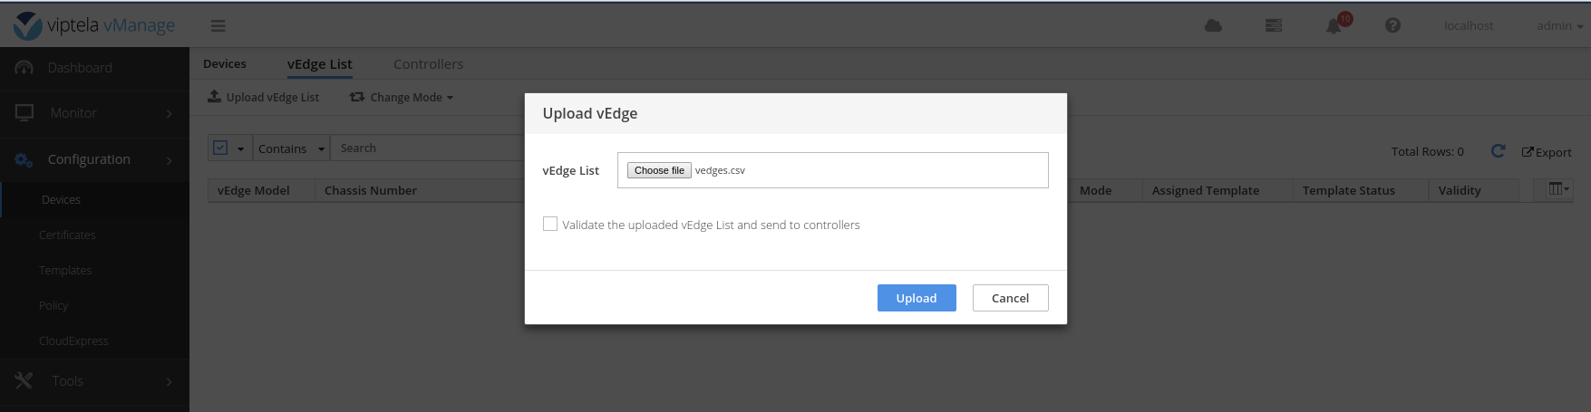This screenshot has width=1591, height=412.
Task: Expand the Monitor sidebar section
Action: tap(94, 113)
